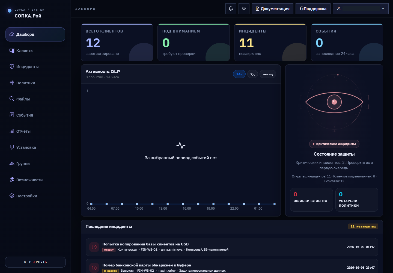Click timestamp 2026-10-09 01:47
Image resolution: width=393 pixels, height=273 pixels.
[361, 247]
